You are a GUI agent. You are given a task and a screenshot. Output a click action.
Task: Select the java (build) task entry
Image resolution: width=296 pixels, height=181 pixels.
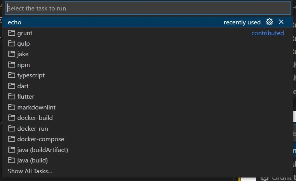point(33,160)
